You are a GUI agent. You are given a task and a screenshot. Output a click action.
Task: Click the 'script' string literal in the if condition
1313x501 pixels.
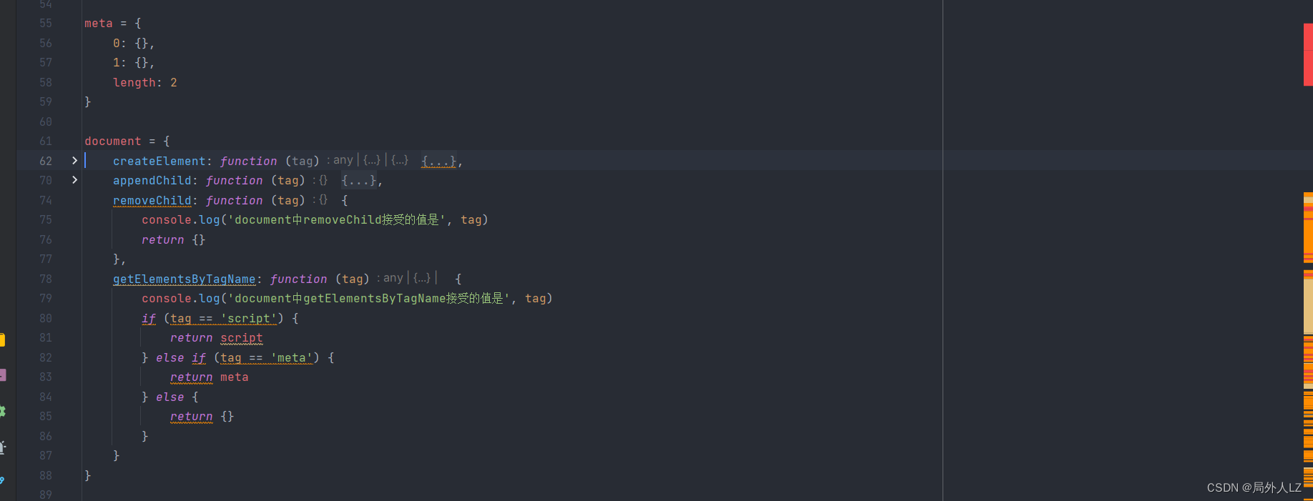[249, 319]
